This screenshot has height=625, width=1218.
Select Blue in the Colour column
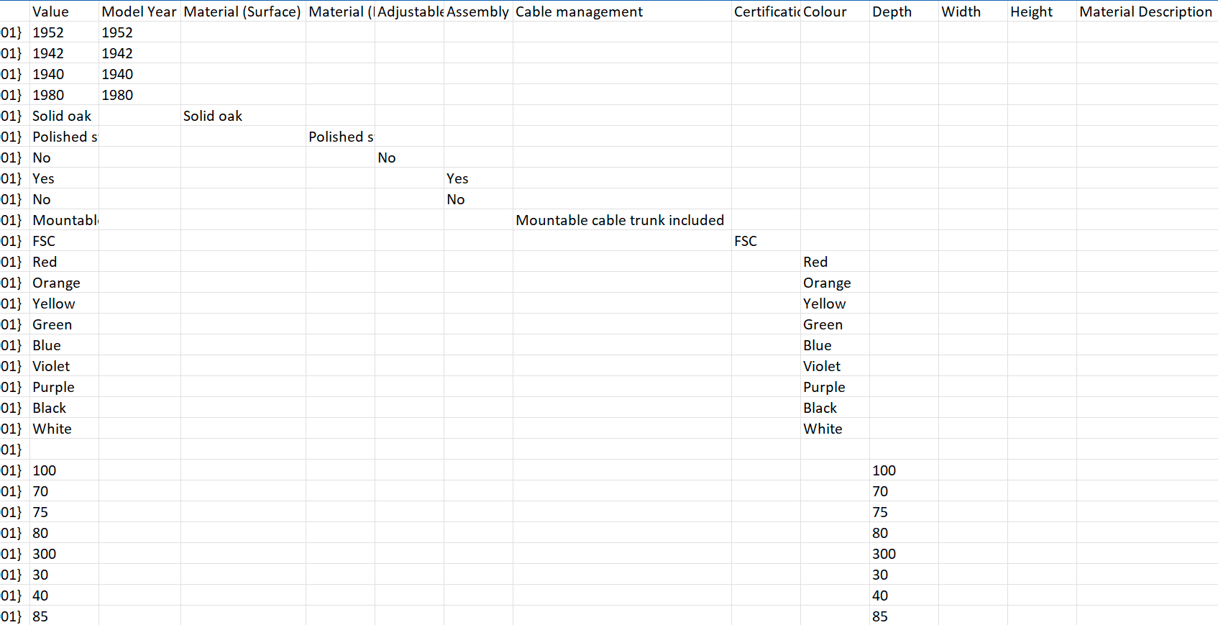pos(835,345)
